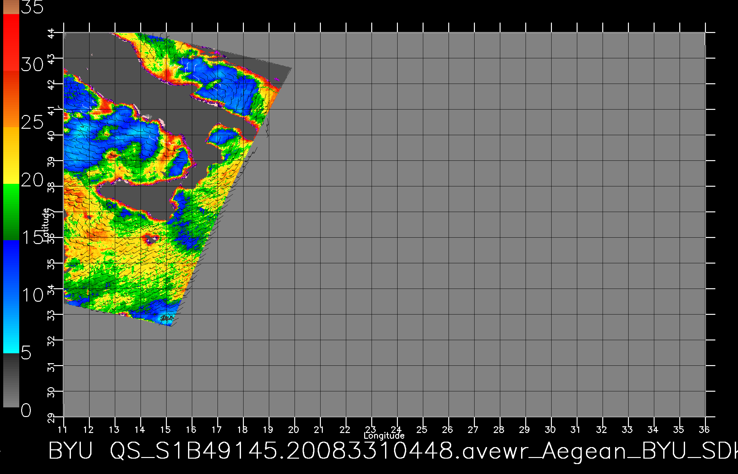Click the blue-to-cyan segment of the color scale

click(x=11, y=297)
